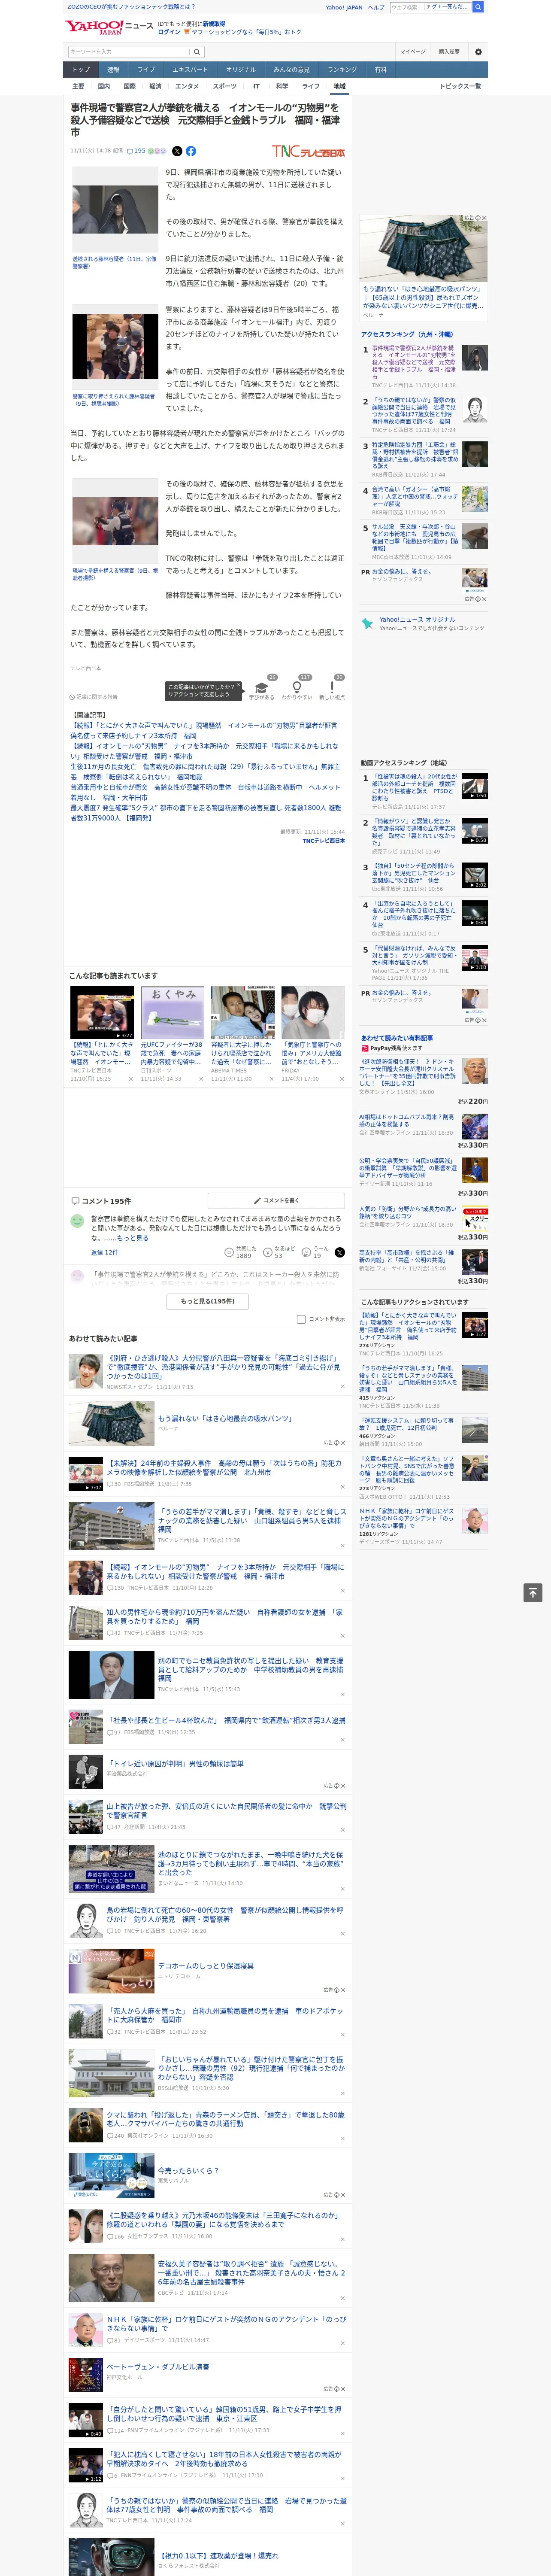Open related link 最大震度7 発生確率
The image size is (551, 2576).
[205, 813]
